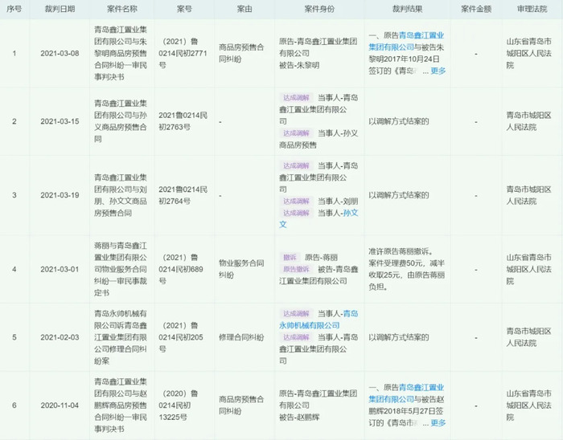Screen dimensions: 563x440
Task: Select date 2021-02-03
Action: coord(60,337)
